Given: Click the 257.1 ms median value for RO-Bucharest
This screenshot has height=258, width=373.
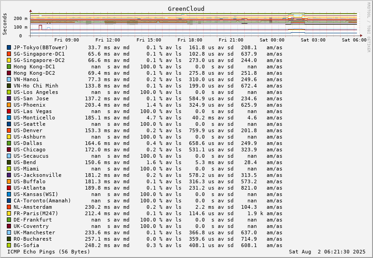Looking at the screenshot, I should [98, 239].
